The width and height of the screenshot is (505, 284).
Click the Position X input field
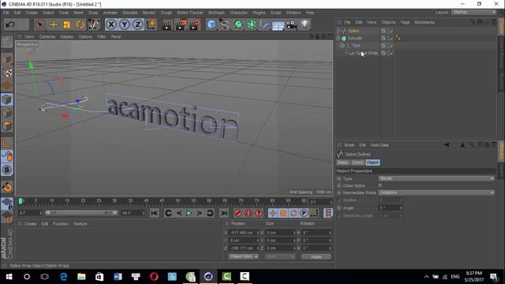tap(243, 233)
